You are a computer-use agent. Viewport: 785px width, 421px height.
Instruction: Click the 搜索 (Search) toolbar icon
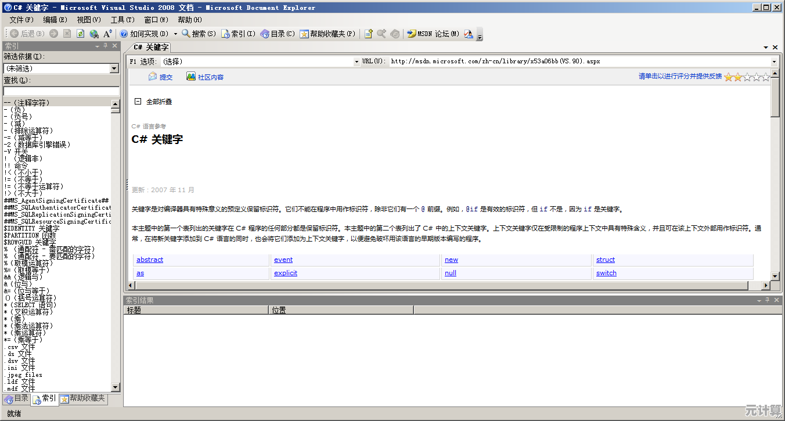click(198, 34)
